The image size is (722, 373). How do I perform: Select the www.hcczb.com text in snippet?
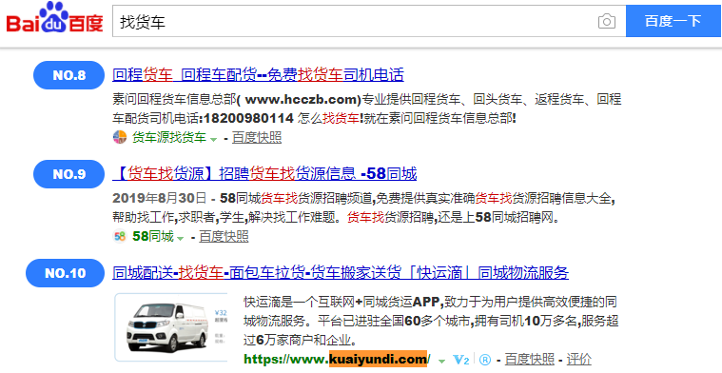tap(302, 99)
